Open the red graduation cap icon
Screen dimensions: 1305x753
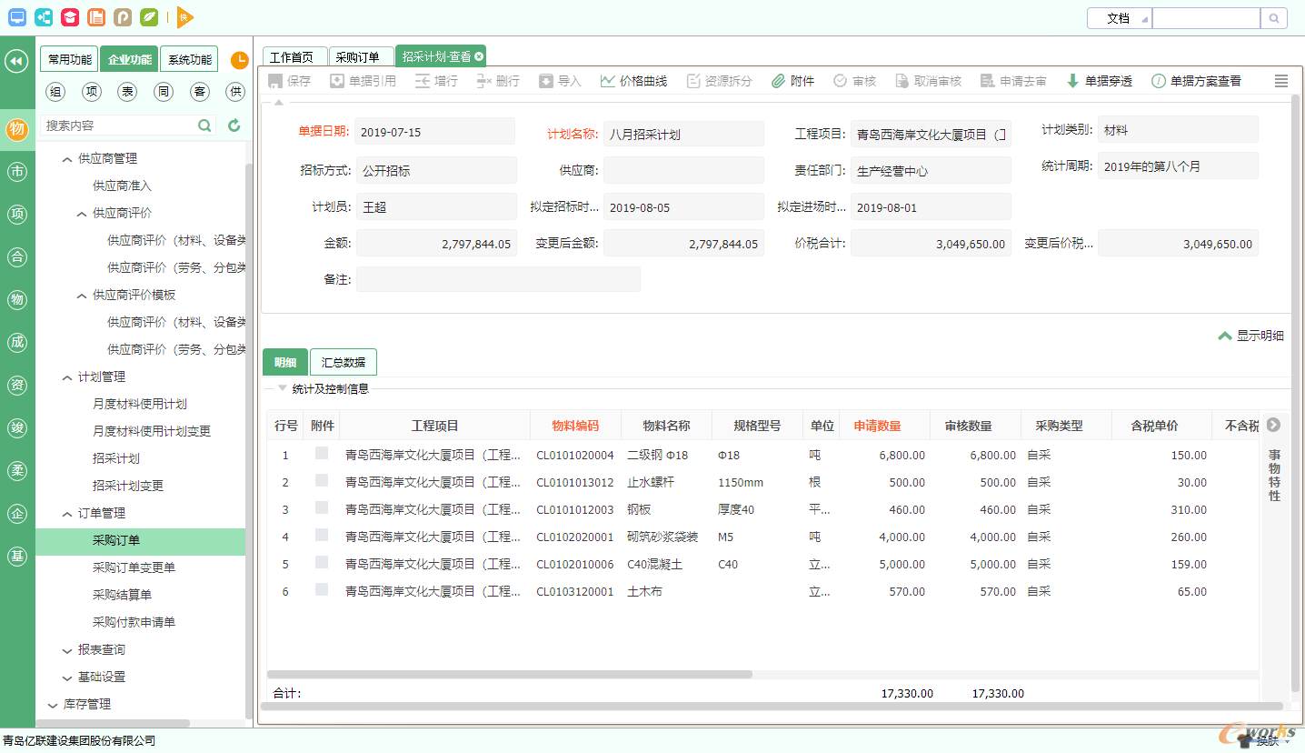coord(70,16)
